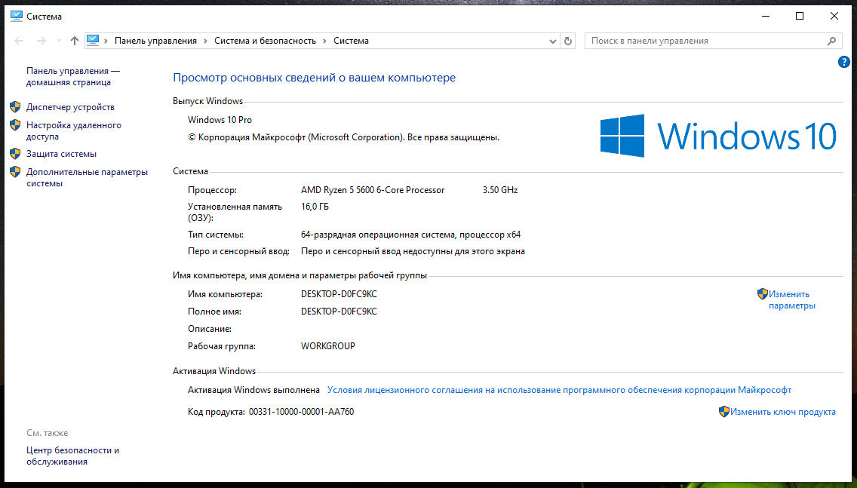Click 'Windows 10 Pro' edition text
The width and height of the screenshot is (857, 488).
(220, 120)
